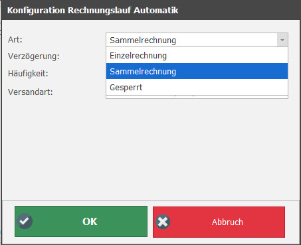Click the Häufigkeit: label

coord(28,73)
